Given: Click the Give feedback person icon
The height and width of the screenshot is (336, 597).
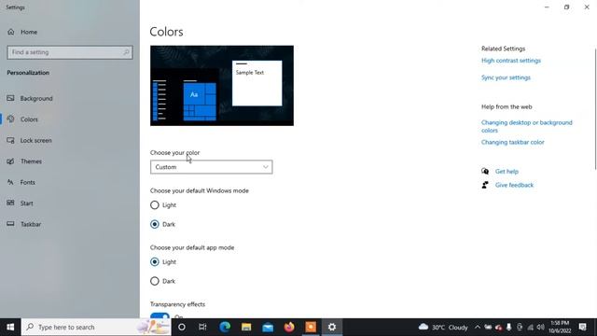Looking at the screenshot, I should 485,185.
